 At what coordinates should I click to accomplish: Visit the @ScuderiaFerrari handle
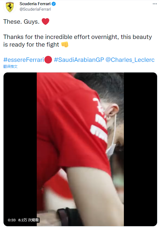coord(35,9)
